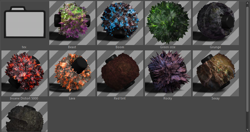Click the "tex" folder name label

[x=24, y=47]
